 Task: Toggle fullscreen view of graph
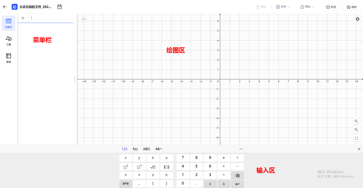pyautogui.click(x=356, y=138)
